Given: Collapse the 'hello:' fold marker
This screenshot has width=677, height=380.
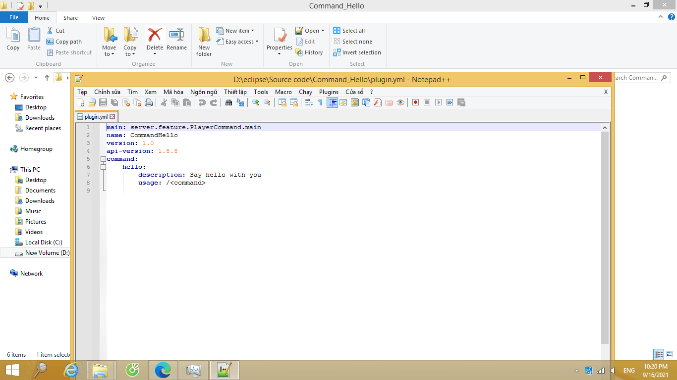Looking at the screenshot, I should pyautogui.click(x=103, y=167).
